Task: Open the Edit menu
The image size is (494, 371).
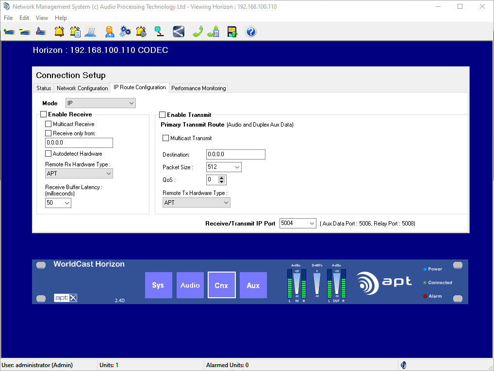Action: pos(24,18)
